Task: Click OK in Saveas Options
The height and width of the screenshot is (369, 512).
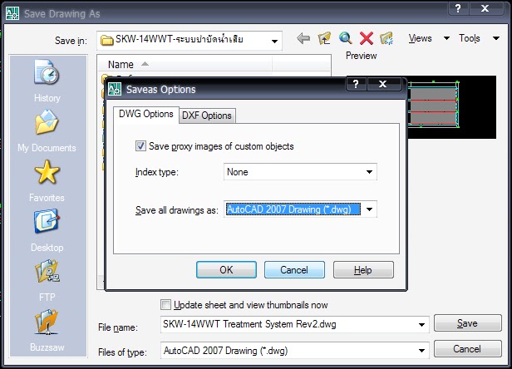Action: [226, 270]
